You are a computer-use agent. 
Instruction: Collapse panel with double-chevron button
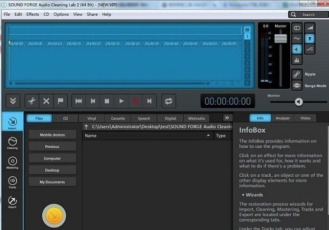[x=13, y=101]
